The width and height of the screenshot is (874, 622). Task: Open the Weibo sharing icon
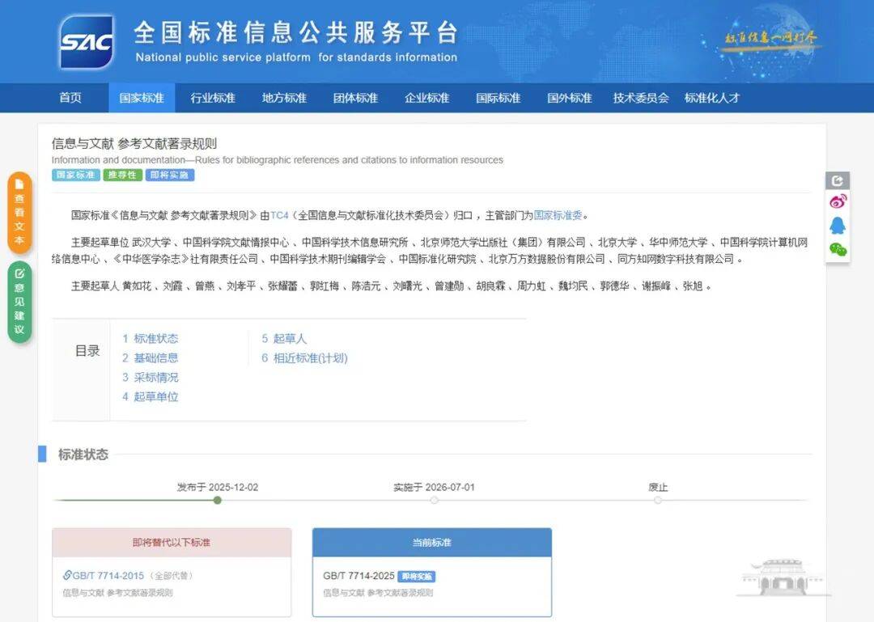click(838, 202)
